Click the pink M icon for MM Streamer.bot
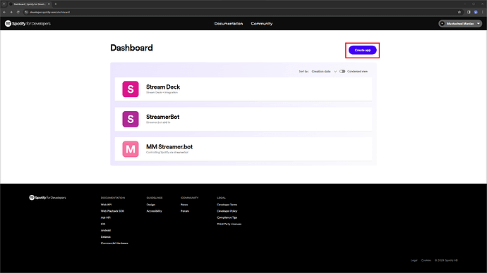This screenshot has height=273, width=487. coord(131,149)
